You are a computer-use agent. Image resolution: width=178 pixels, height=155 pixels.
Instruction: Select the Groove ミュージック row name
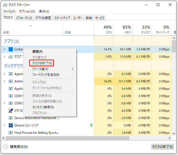(27, 125)
